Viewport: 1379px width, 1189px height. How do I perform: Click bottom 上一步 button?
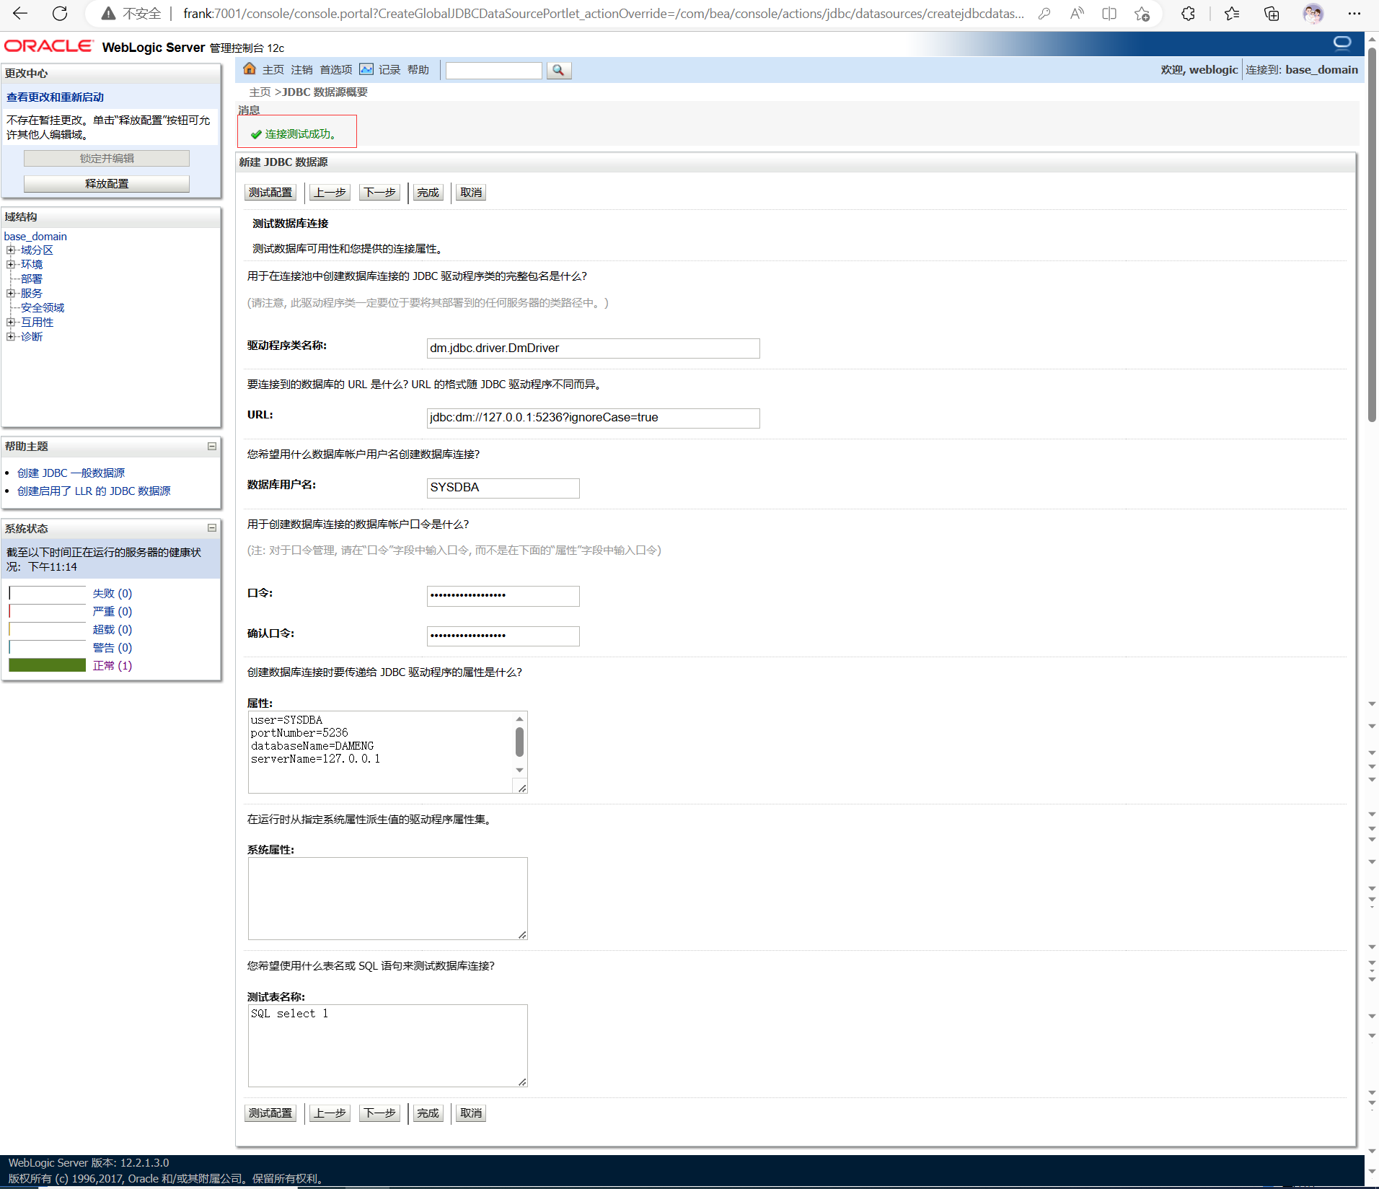click(x=330, y=1113)
